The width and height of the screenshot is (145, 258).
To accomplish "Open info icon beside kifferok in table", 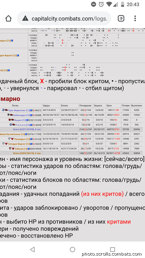I will tap(29, 149).
